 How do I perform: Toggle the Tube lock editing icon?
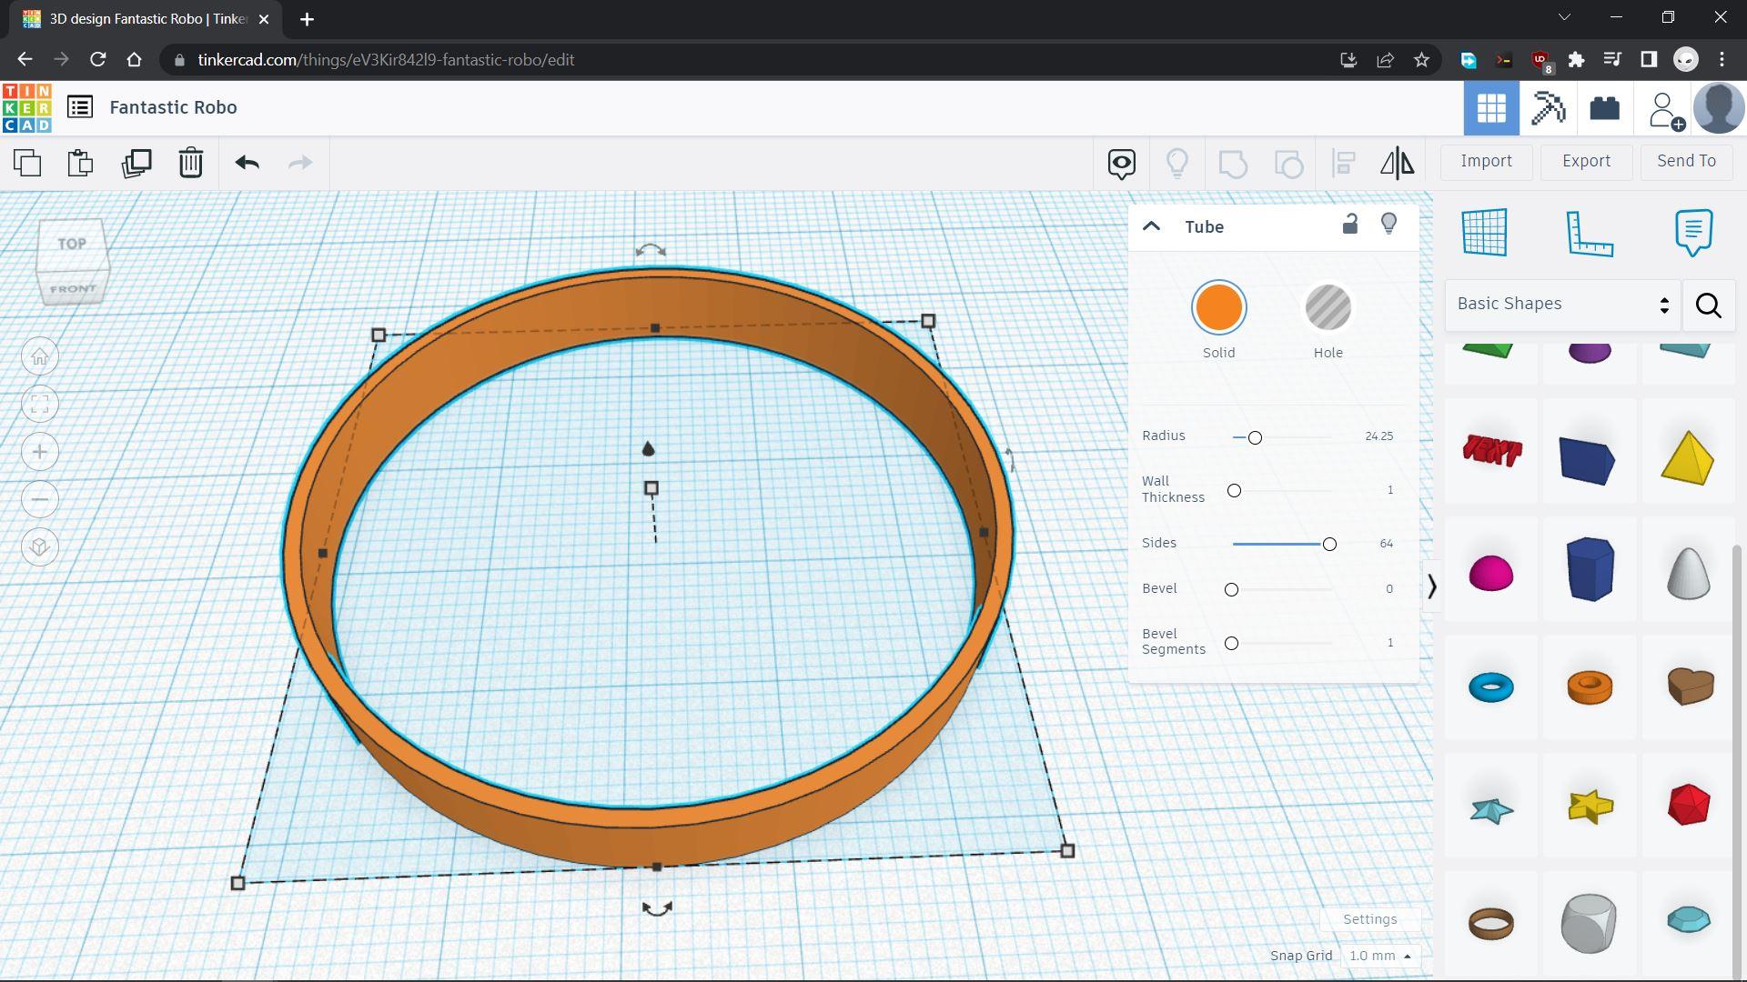point(1349,225)
